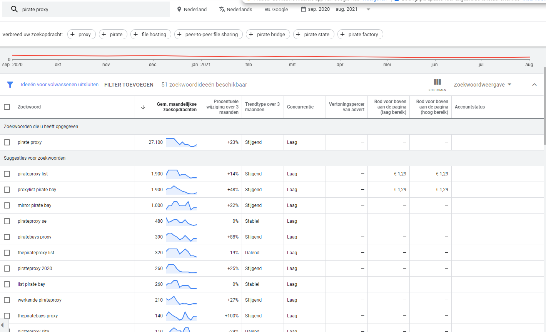Check the pirate proxy keyword checkbox
Viewport: 546px width, 332px height.
tap(7, 142)
